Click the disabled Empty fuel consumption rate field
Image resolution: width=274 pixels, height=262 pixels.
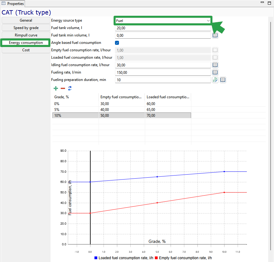[163, 50]
